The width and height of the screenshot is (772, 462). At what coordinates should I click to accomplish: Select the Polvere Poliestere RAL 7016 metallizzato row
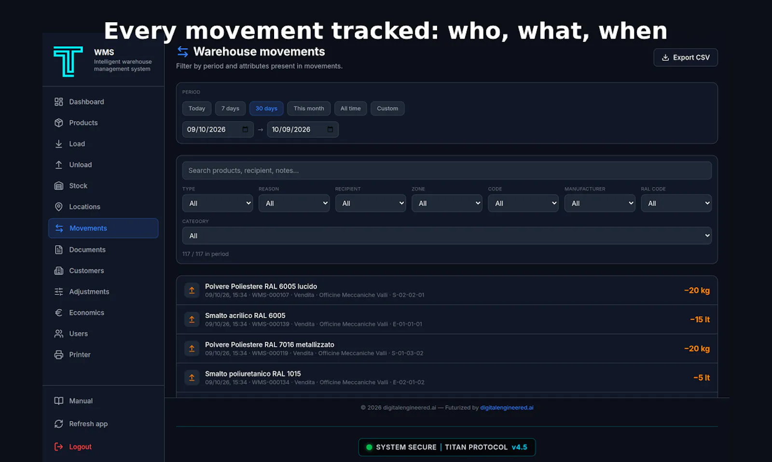[447, 349]
